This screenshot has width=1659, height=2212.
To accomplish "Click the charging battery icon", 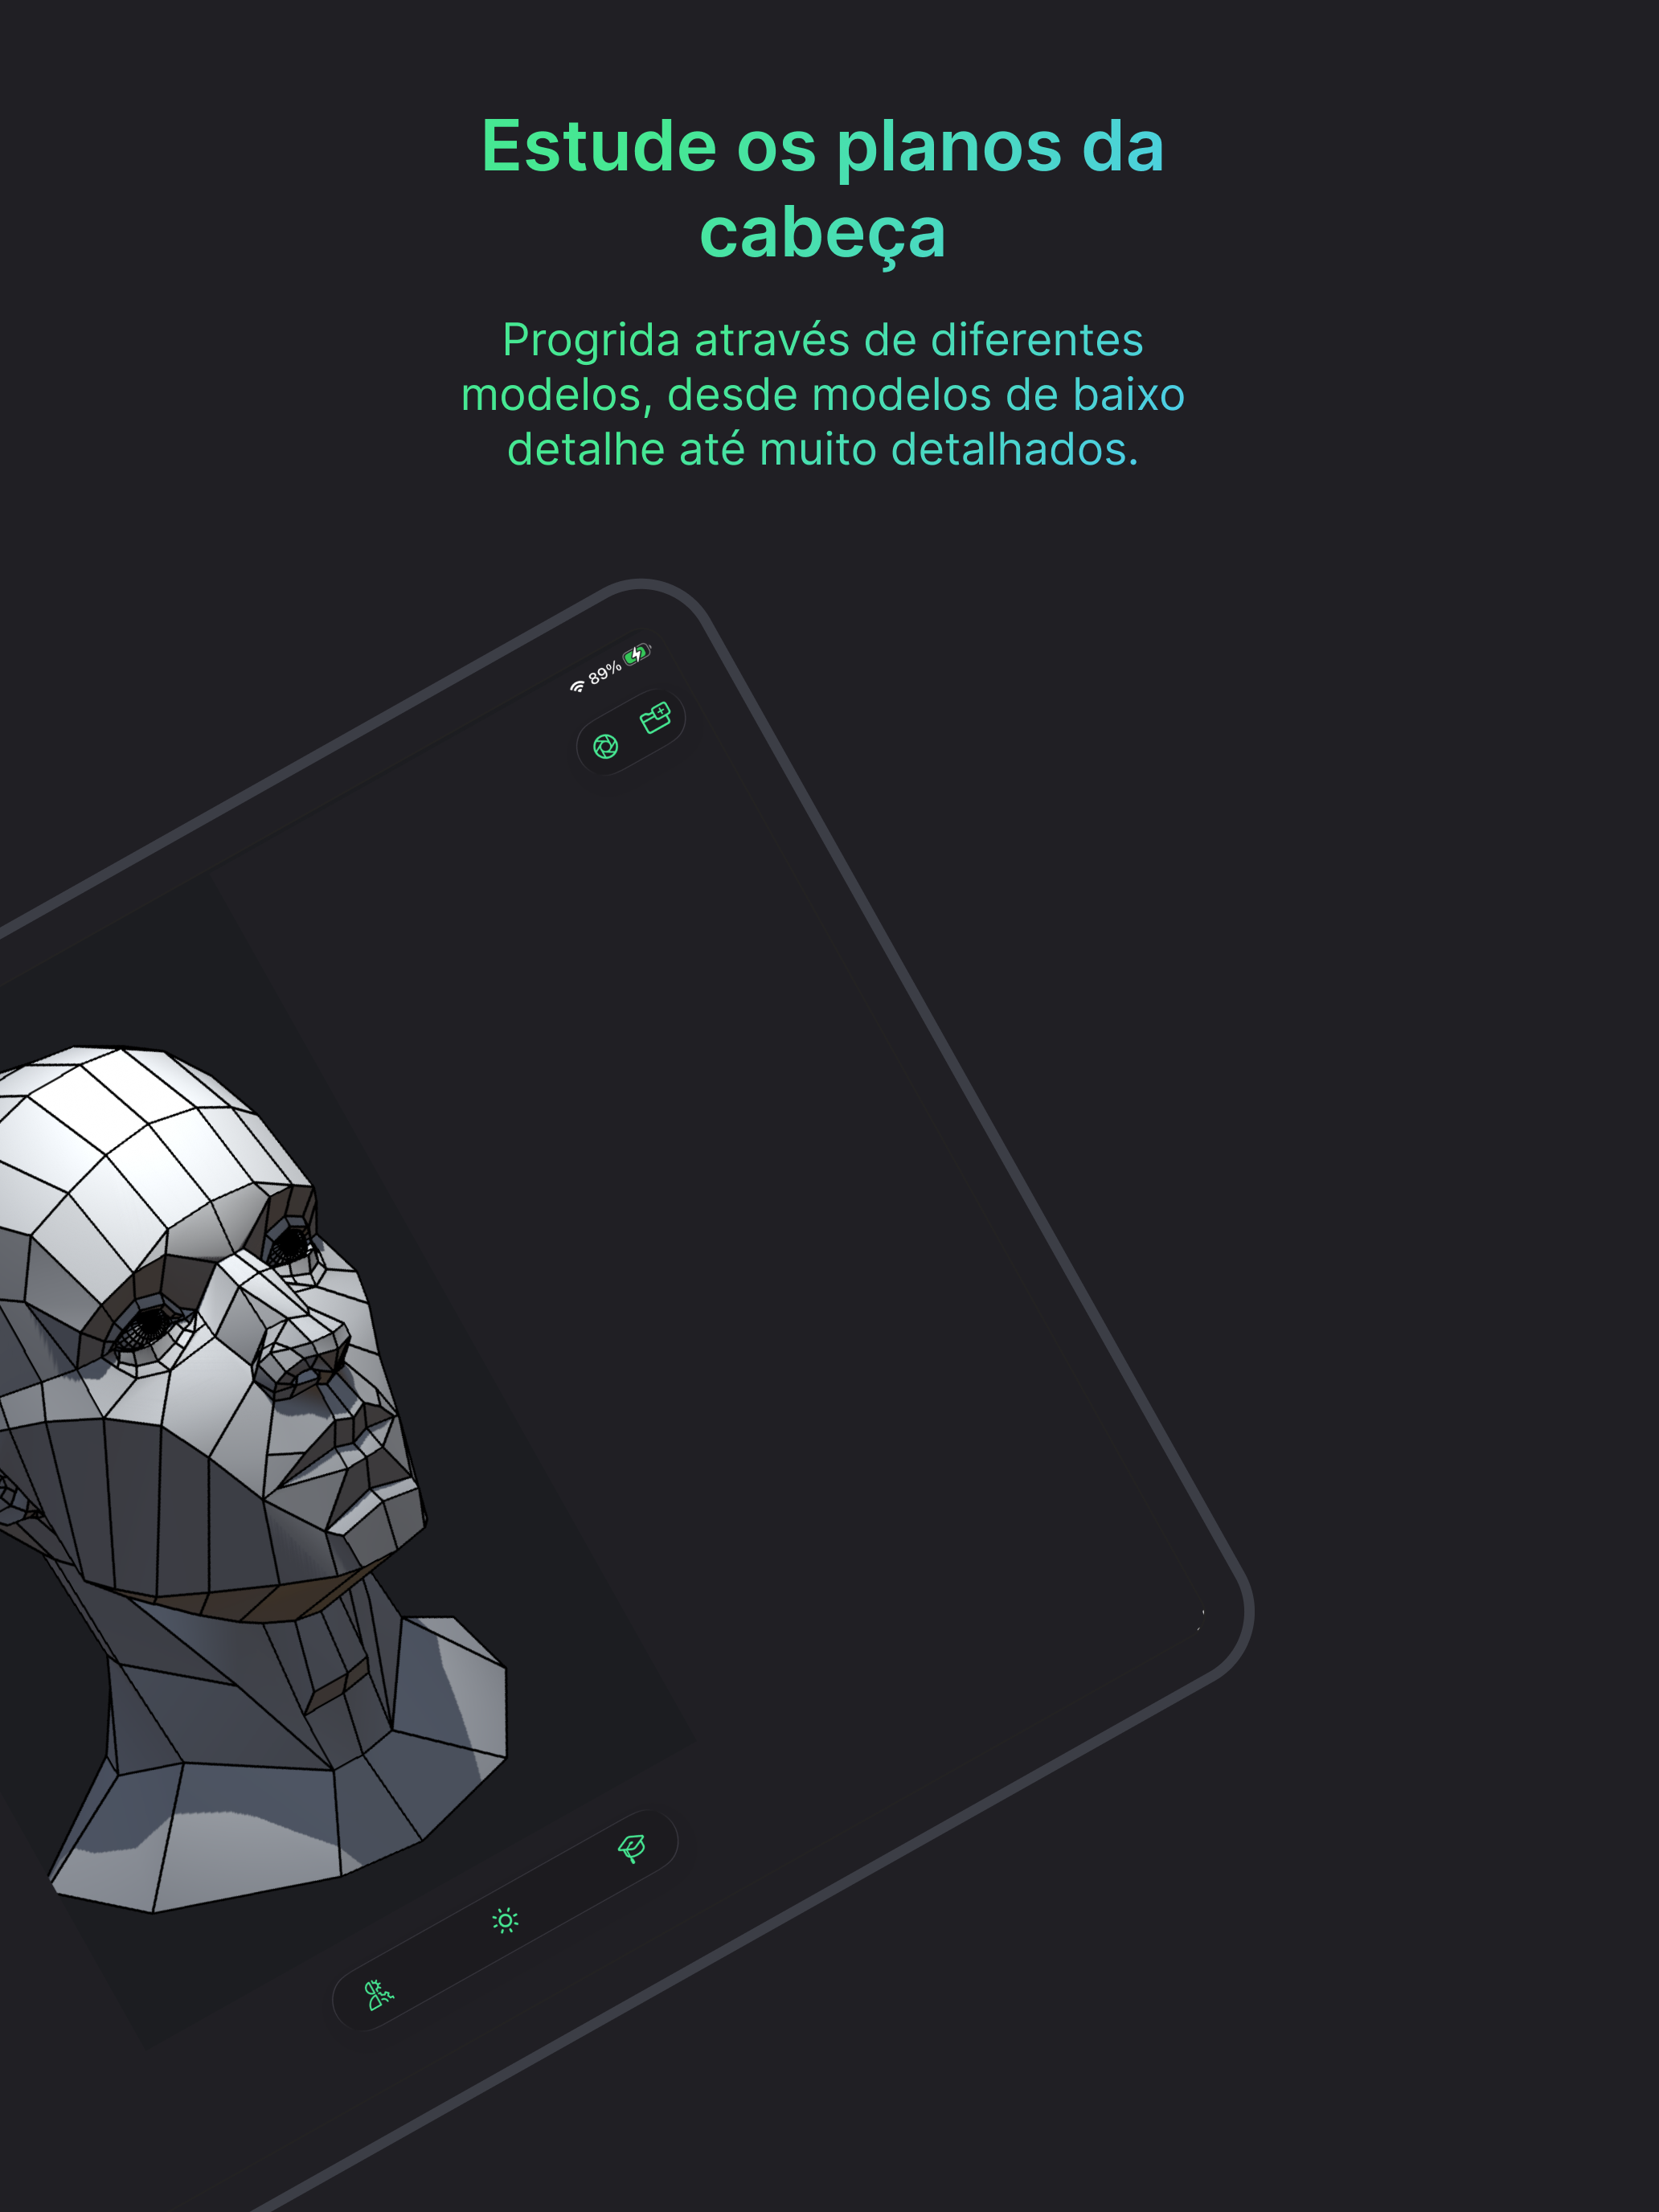I will click(637, 654).
